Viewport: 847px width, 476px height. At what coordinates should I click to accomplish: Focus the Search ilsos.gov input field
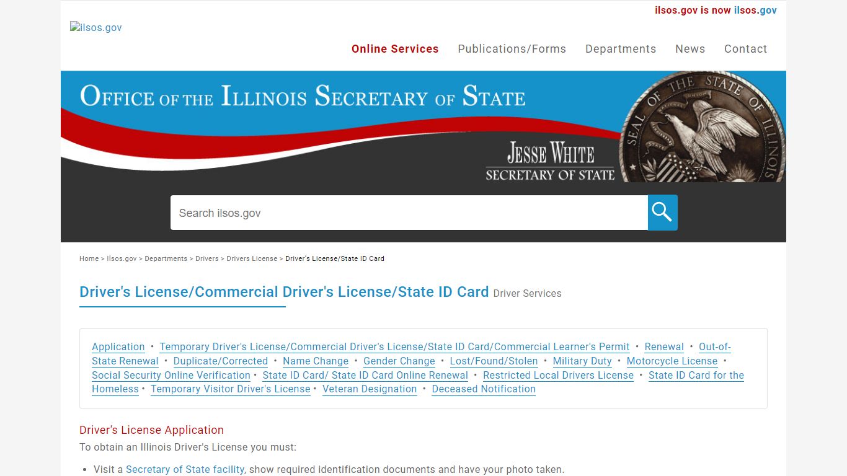409,213
